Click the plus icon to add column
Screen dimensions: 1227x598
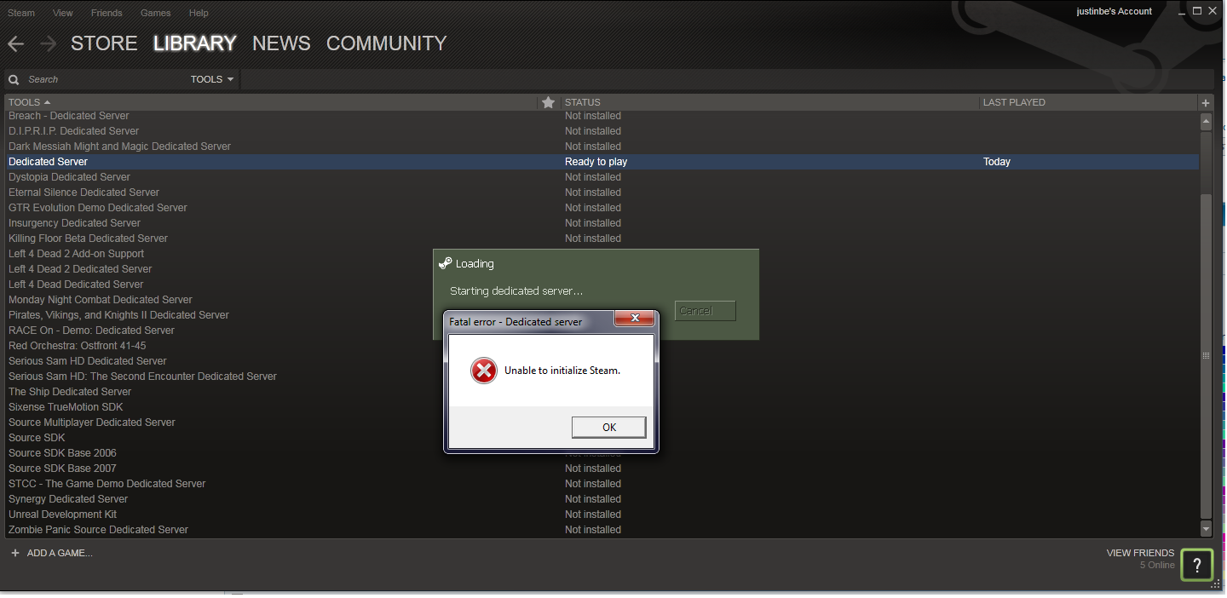tap(1205, 102)
